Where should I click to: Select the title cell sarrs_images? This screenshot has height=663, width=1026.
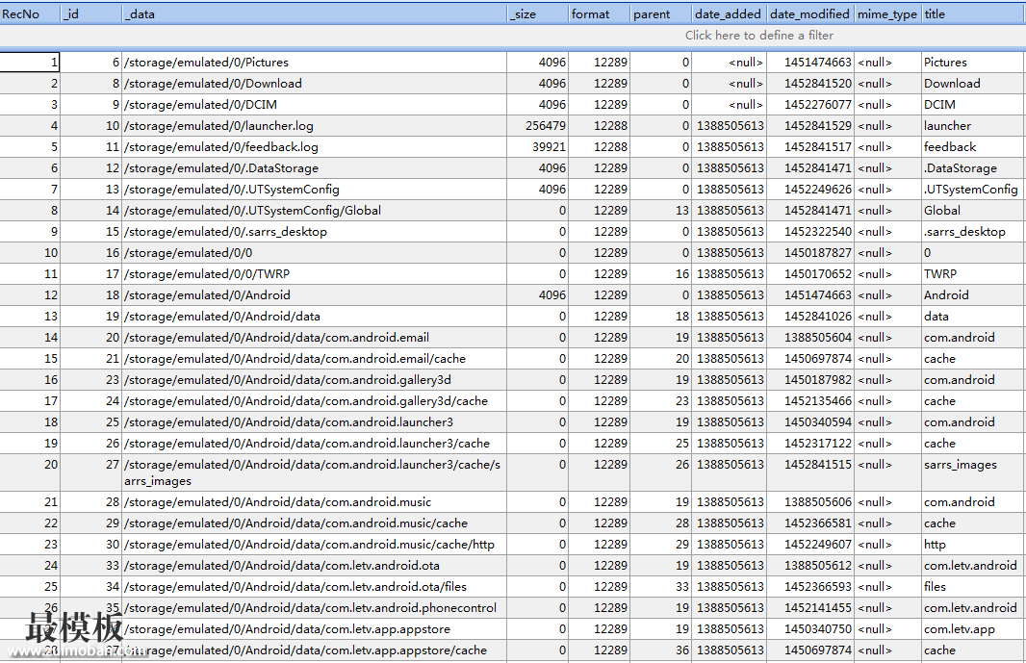[x=973, y=472]
